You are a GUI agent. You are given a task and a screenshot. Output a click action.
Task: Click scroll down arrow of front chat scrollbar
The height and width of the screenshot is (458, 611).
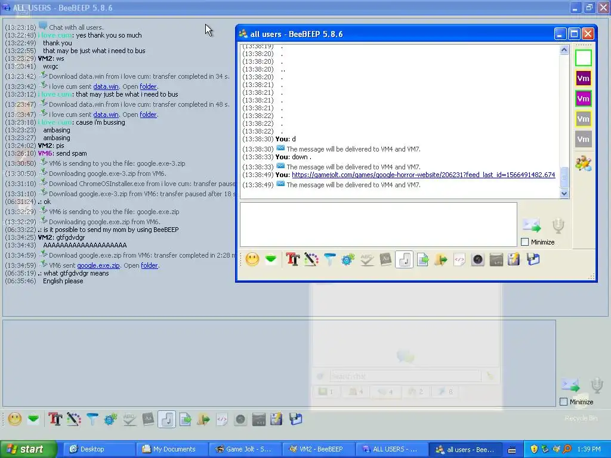click(564, 193)
